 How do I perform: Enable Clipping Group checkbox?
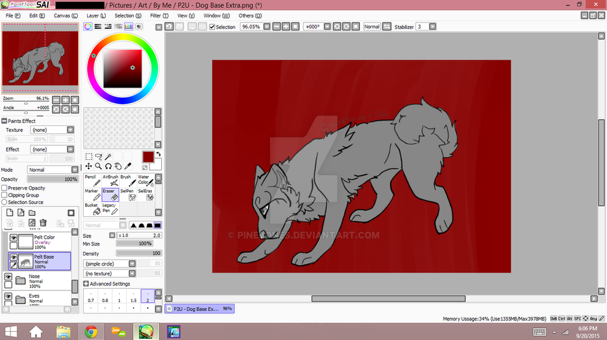4,195
